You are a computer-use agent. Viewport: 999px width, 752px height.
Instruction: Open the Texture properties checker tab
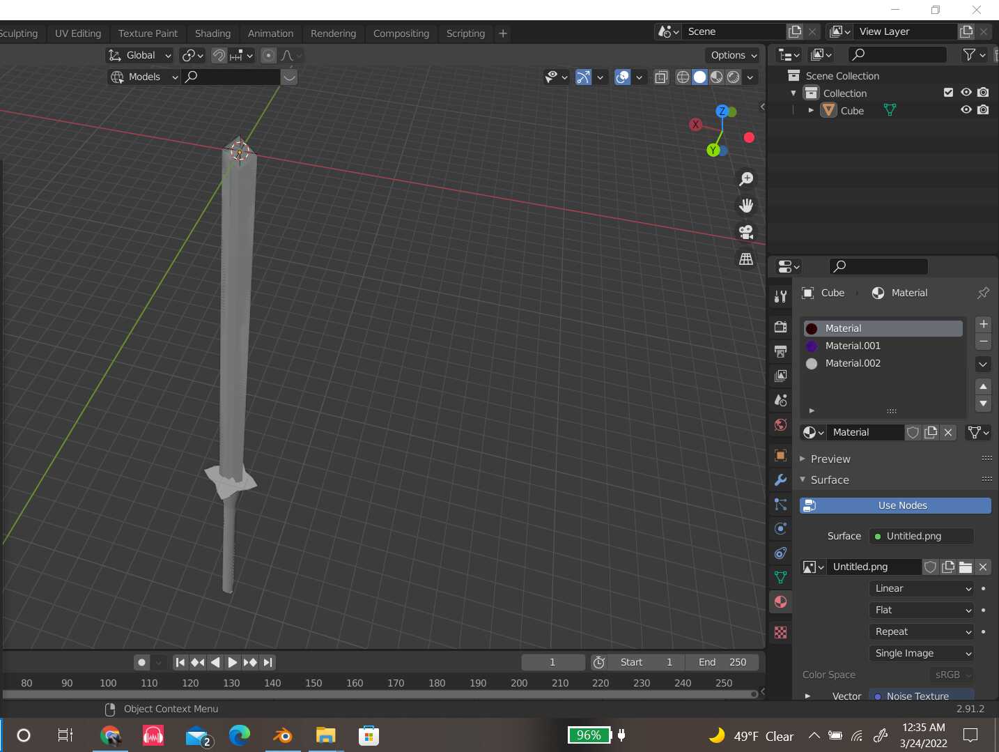pyautogui.click(x=780, y=632)
